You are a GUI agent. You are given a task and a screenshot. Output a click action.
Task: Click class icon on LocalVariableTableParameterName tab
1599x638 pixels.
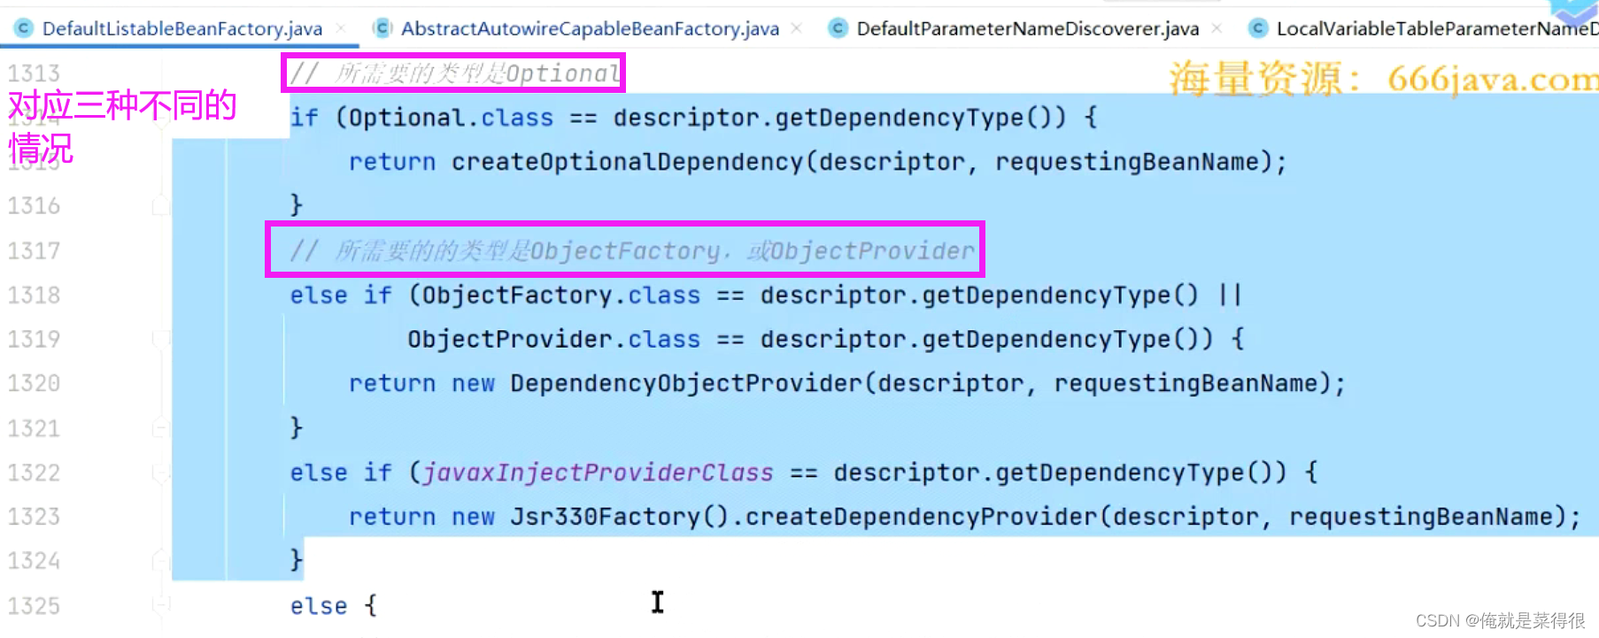click(x=1257, y=28)
